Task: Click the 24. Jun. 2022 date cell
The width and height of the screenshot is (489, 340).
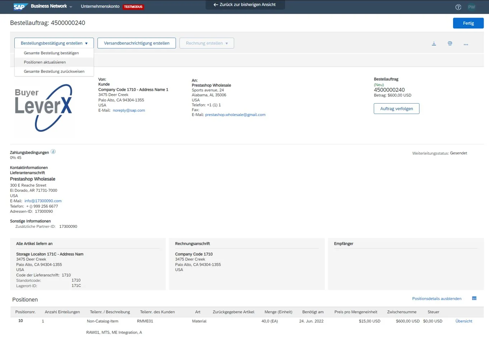Action: [x=311, y=321]
